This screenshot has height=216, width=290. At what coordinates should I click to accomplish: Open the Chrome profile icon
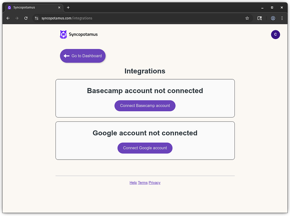[x=273, y=18]
